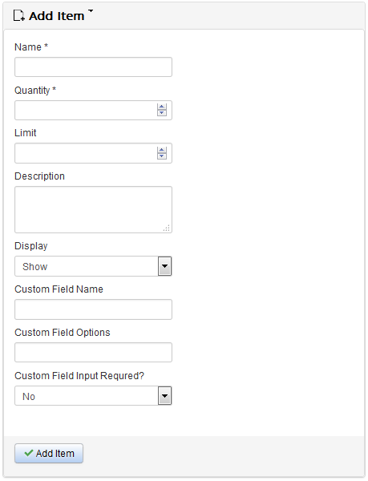Focus the Description text area
The width and height of the screenshot is (368, 481).
click(93, 209)
